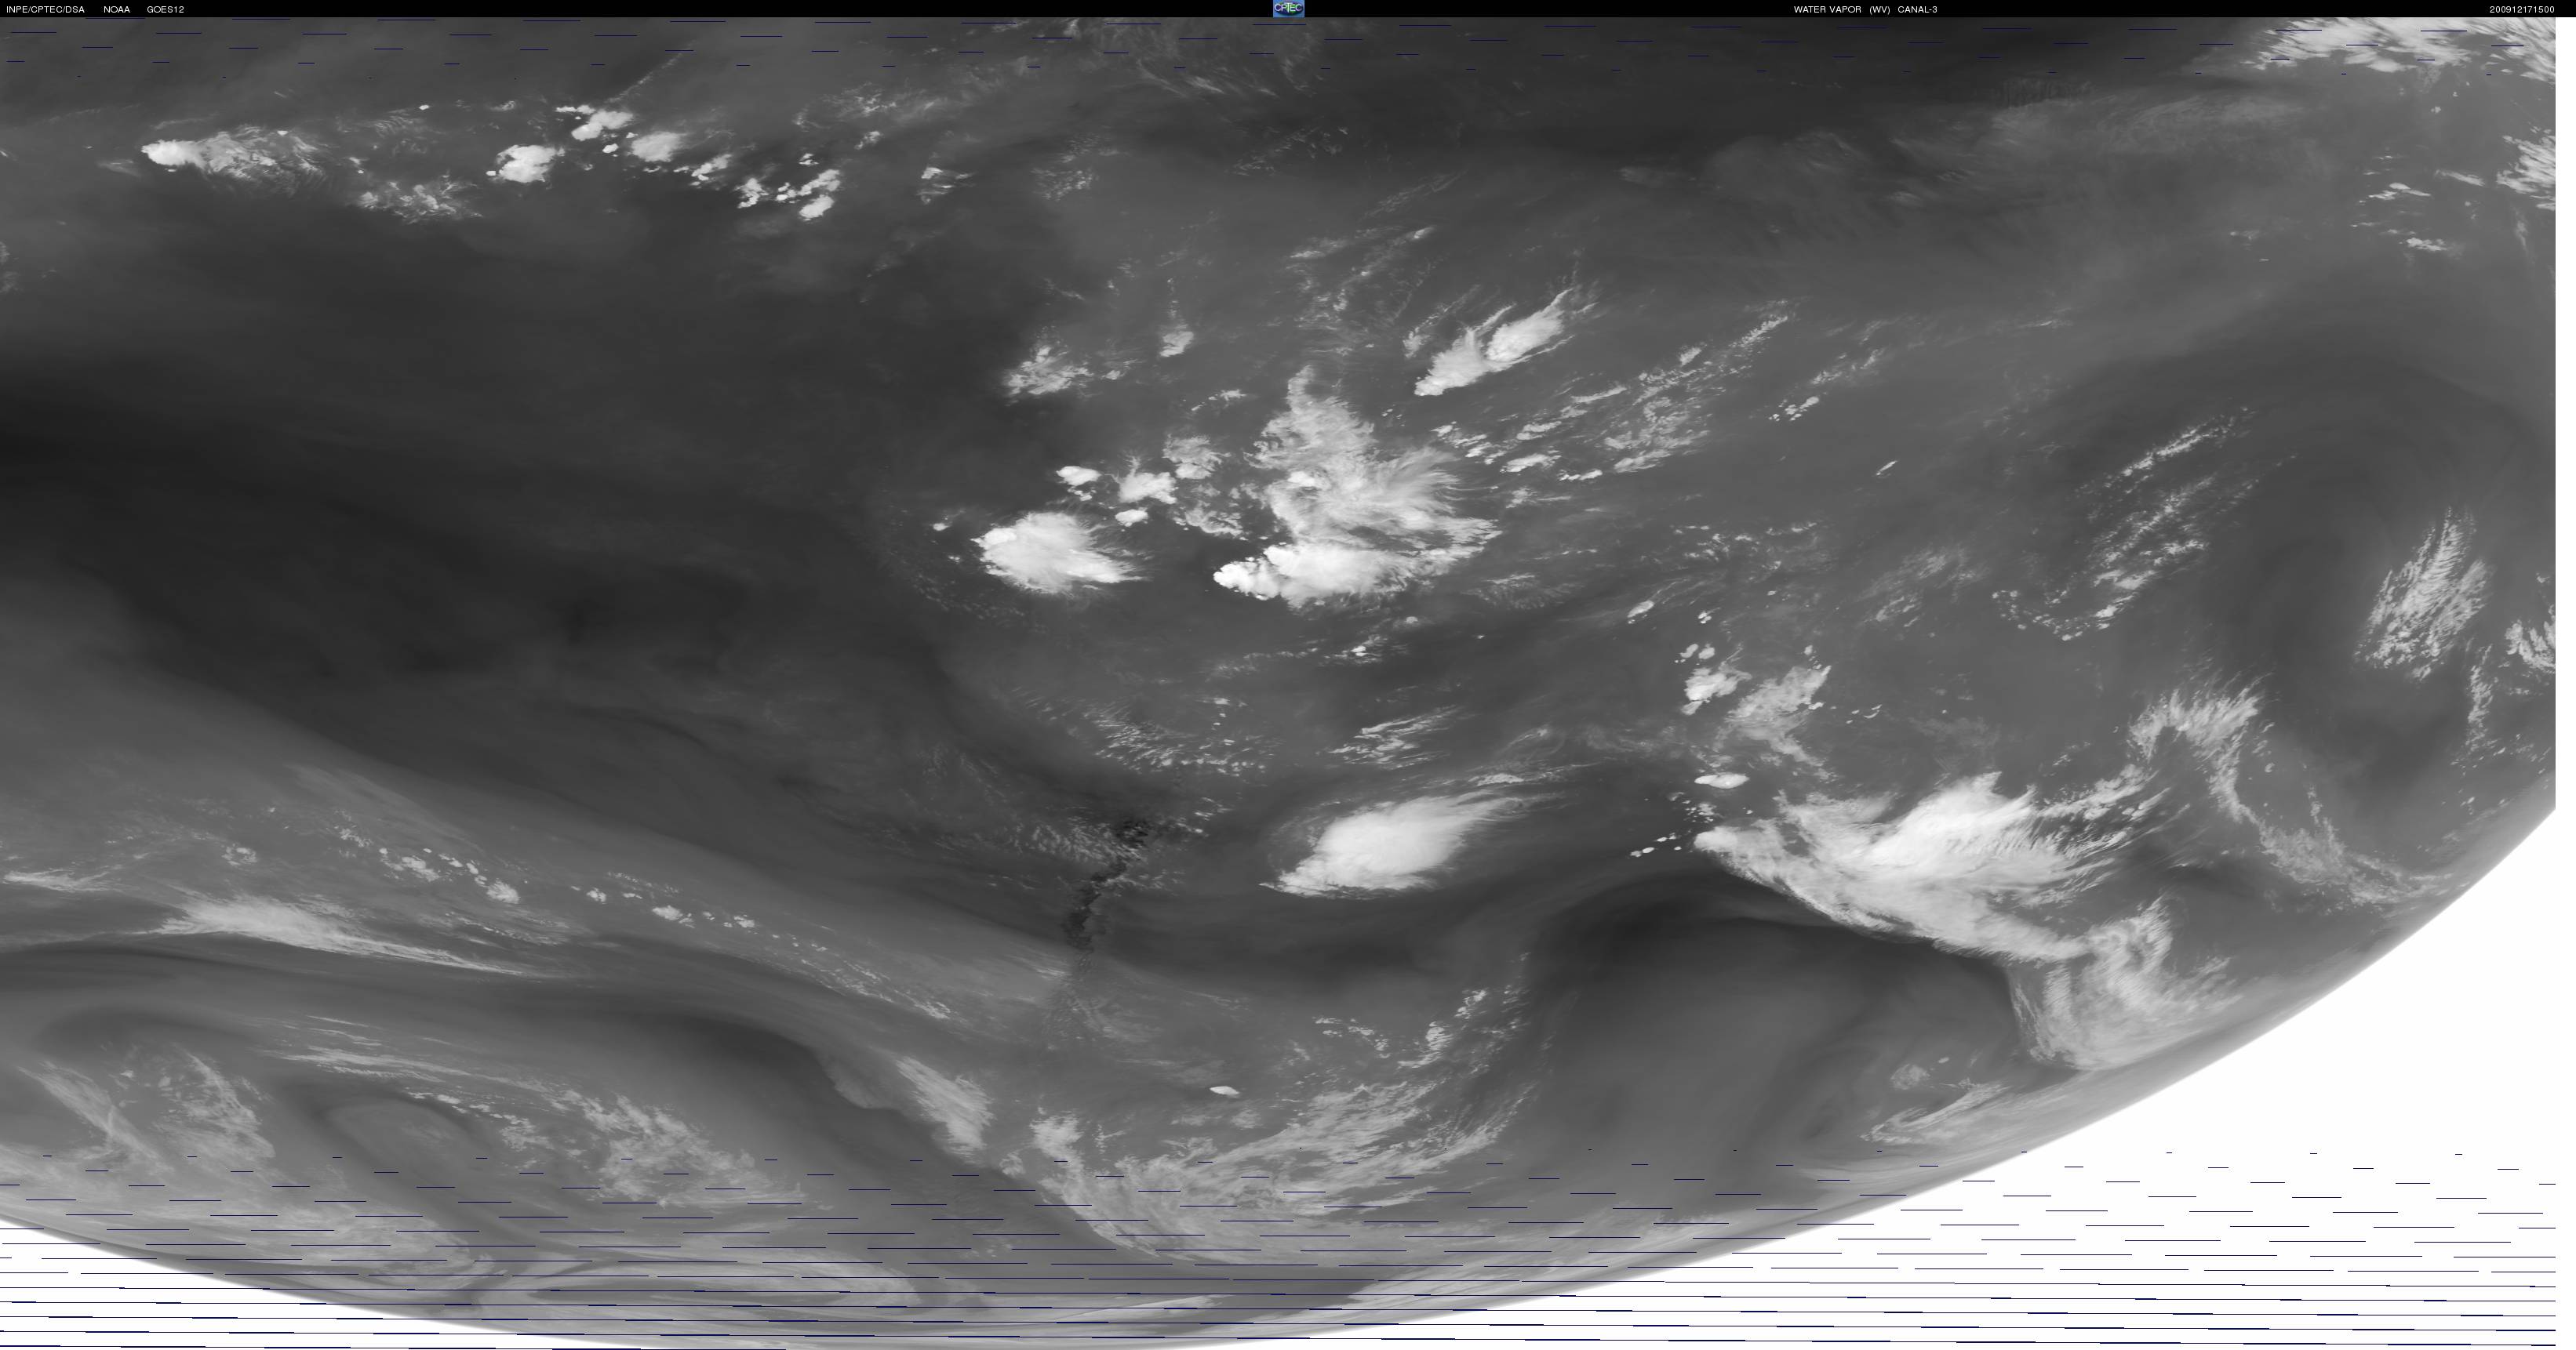Click the INPE/CPTEC/DSA header text
The height and width of the screenshot is (1350, 2576).
45,9
